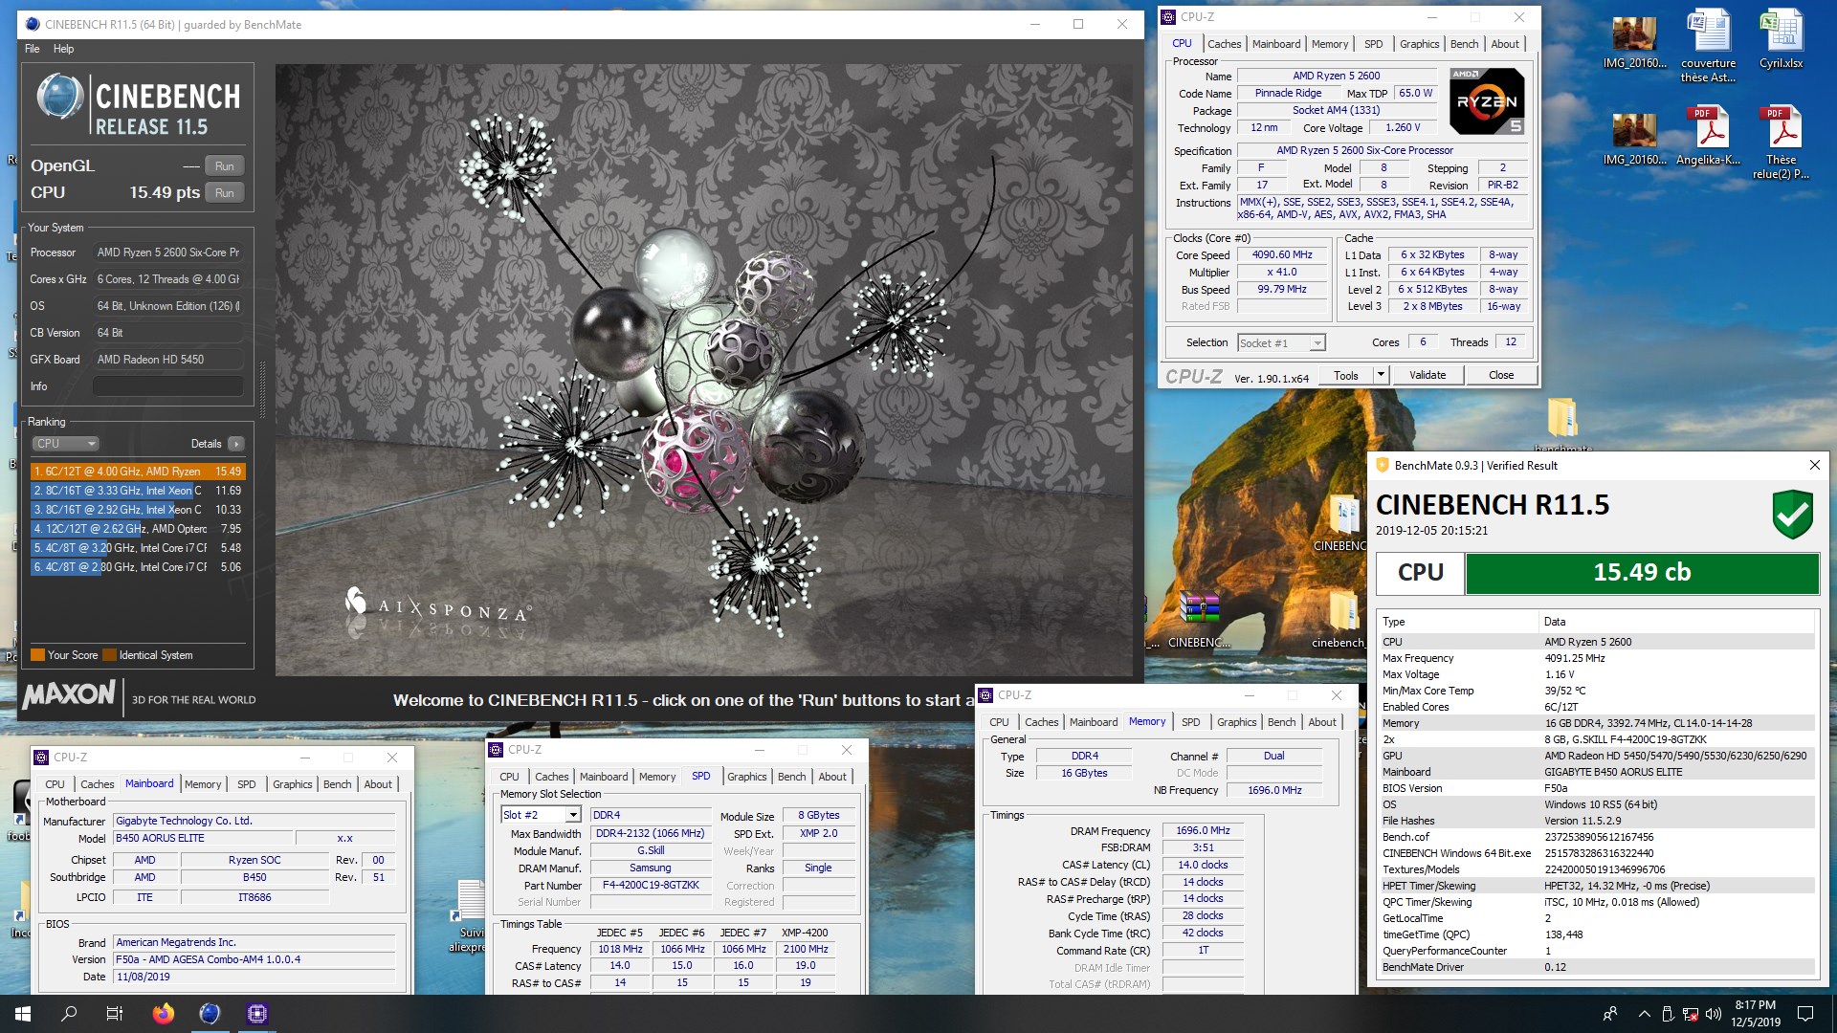The image size is (1837, 1033).
Task: Open Task View from taskbar
Action: [115, 1014]
